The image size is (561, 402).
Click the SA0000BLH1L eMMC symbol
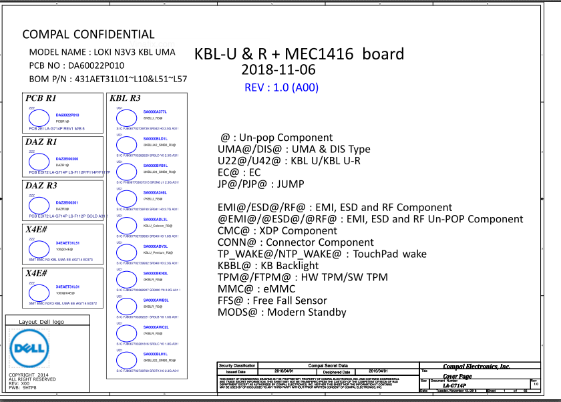(128, 359)
